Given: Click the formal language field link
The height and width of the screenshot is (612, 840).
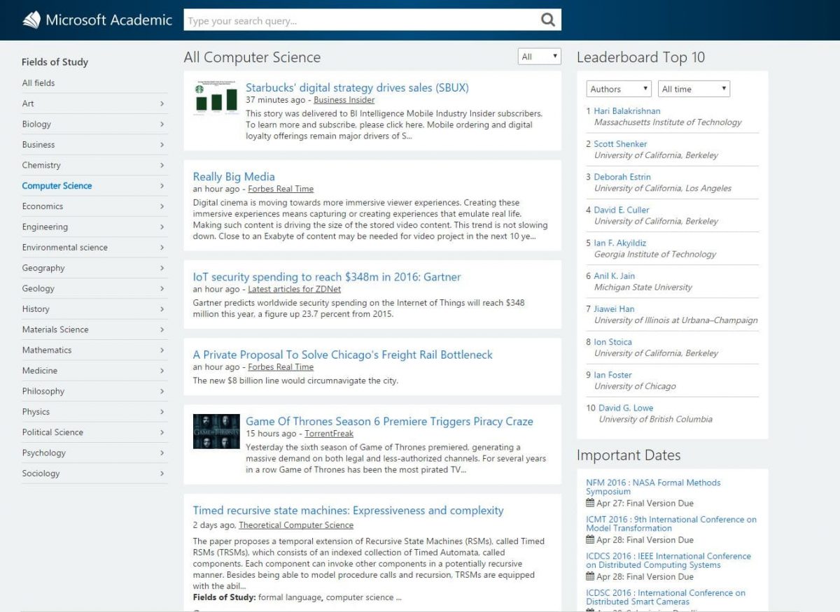Looking at the screenshot, I should pos(290,597).
